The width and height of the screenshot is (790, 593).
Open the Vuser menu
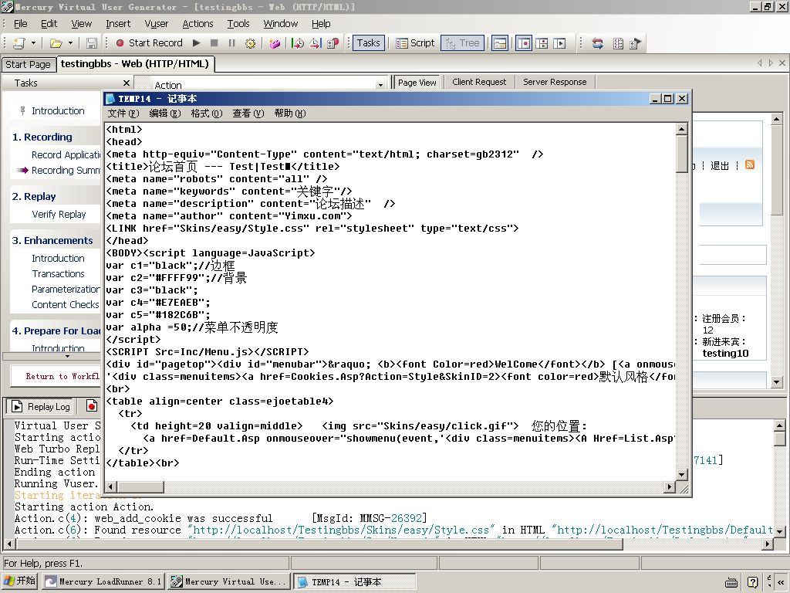click(157, 24)
